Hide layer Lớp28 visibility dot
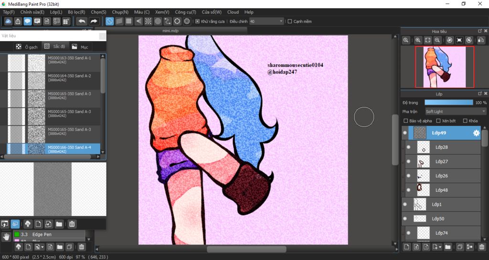The width and height of the screenshot is (489, 260). click(409, 147)
